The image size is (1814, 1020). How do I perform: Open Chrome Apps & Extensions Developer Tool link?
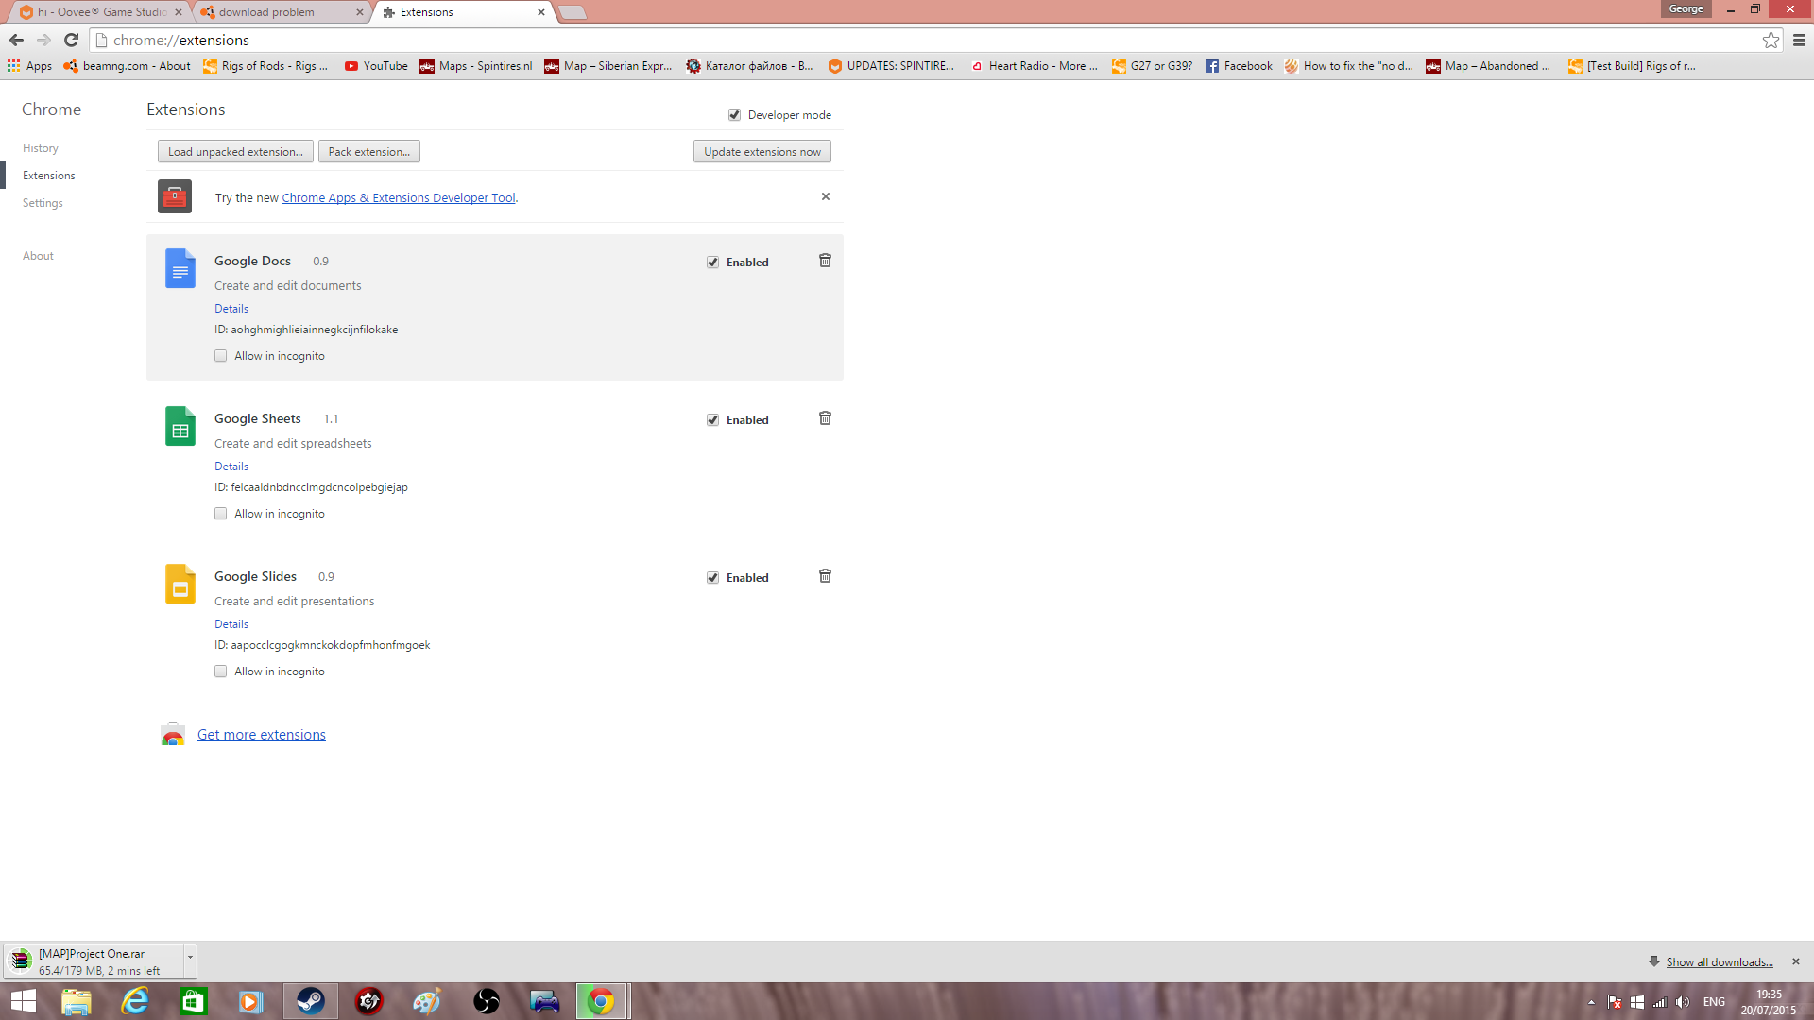coord(399,198)
